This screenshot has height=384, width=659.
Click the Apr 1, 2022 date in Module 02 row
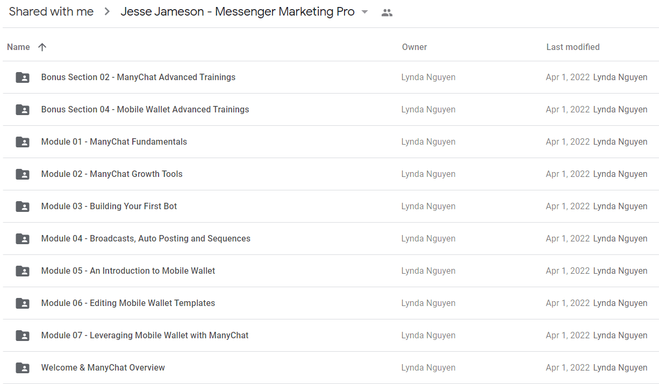pyautogui.click(x=568, y=174)
